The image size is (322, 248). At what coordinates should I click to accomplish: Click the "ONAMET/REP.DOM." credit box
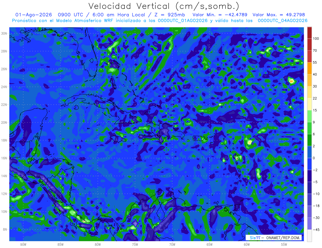pyautogui.click(x=273, y=238)
